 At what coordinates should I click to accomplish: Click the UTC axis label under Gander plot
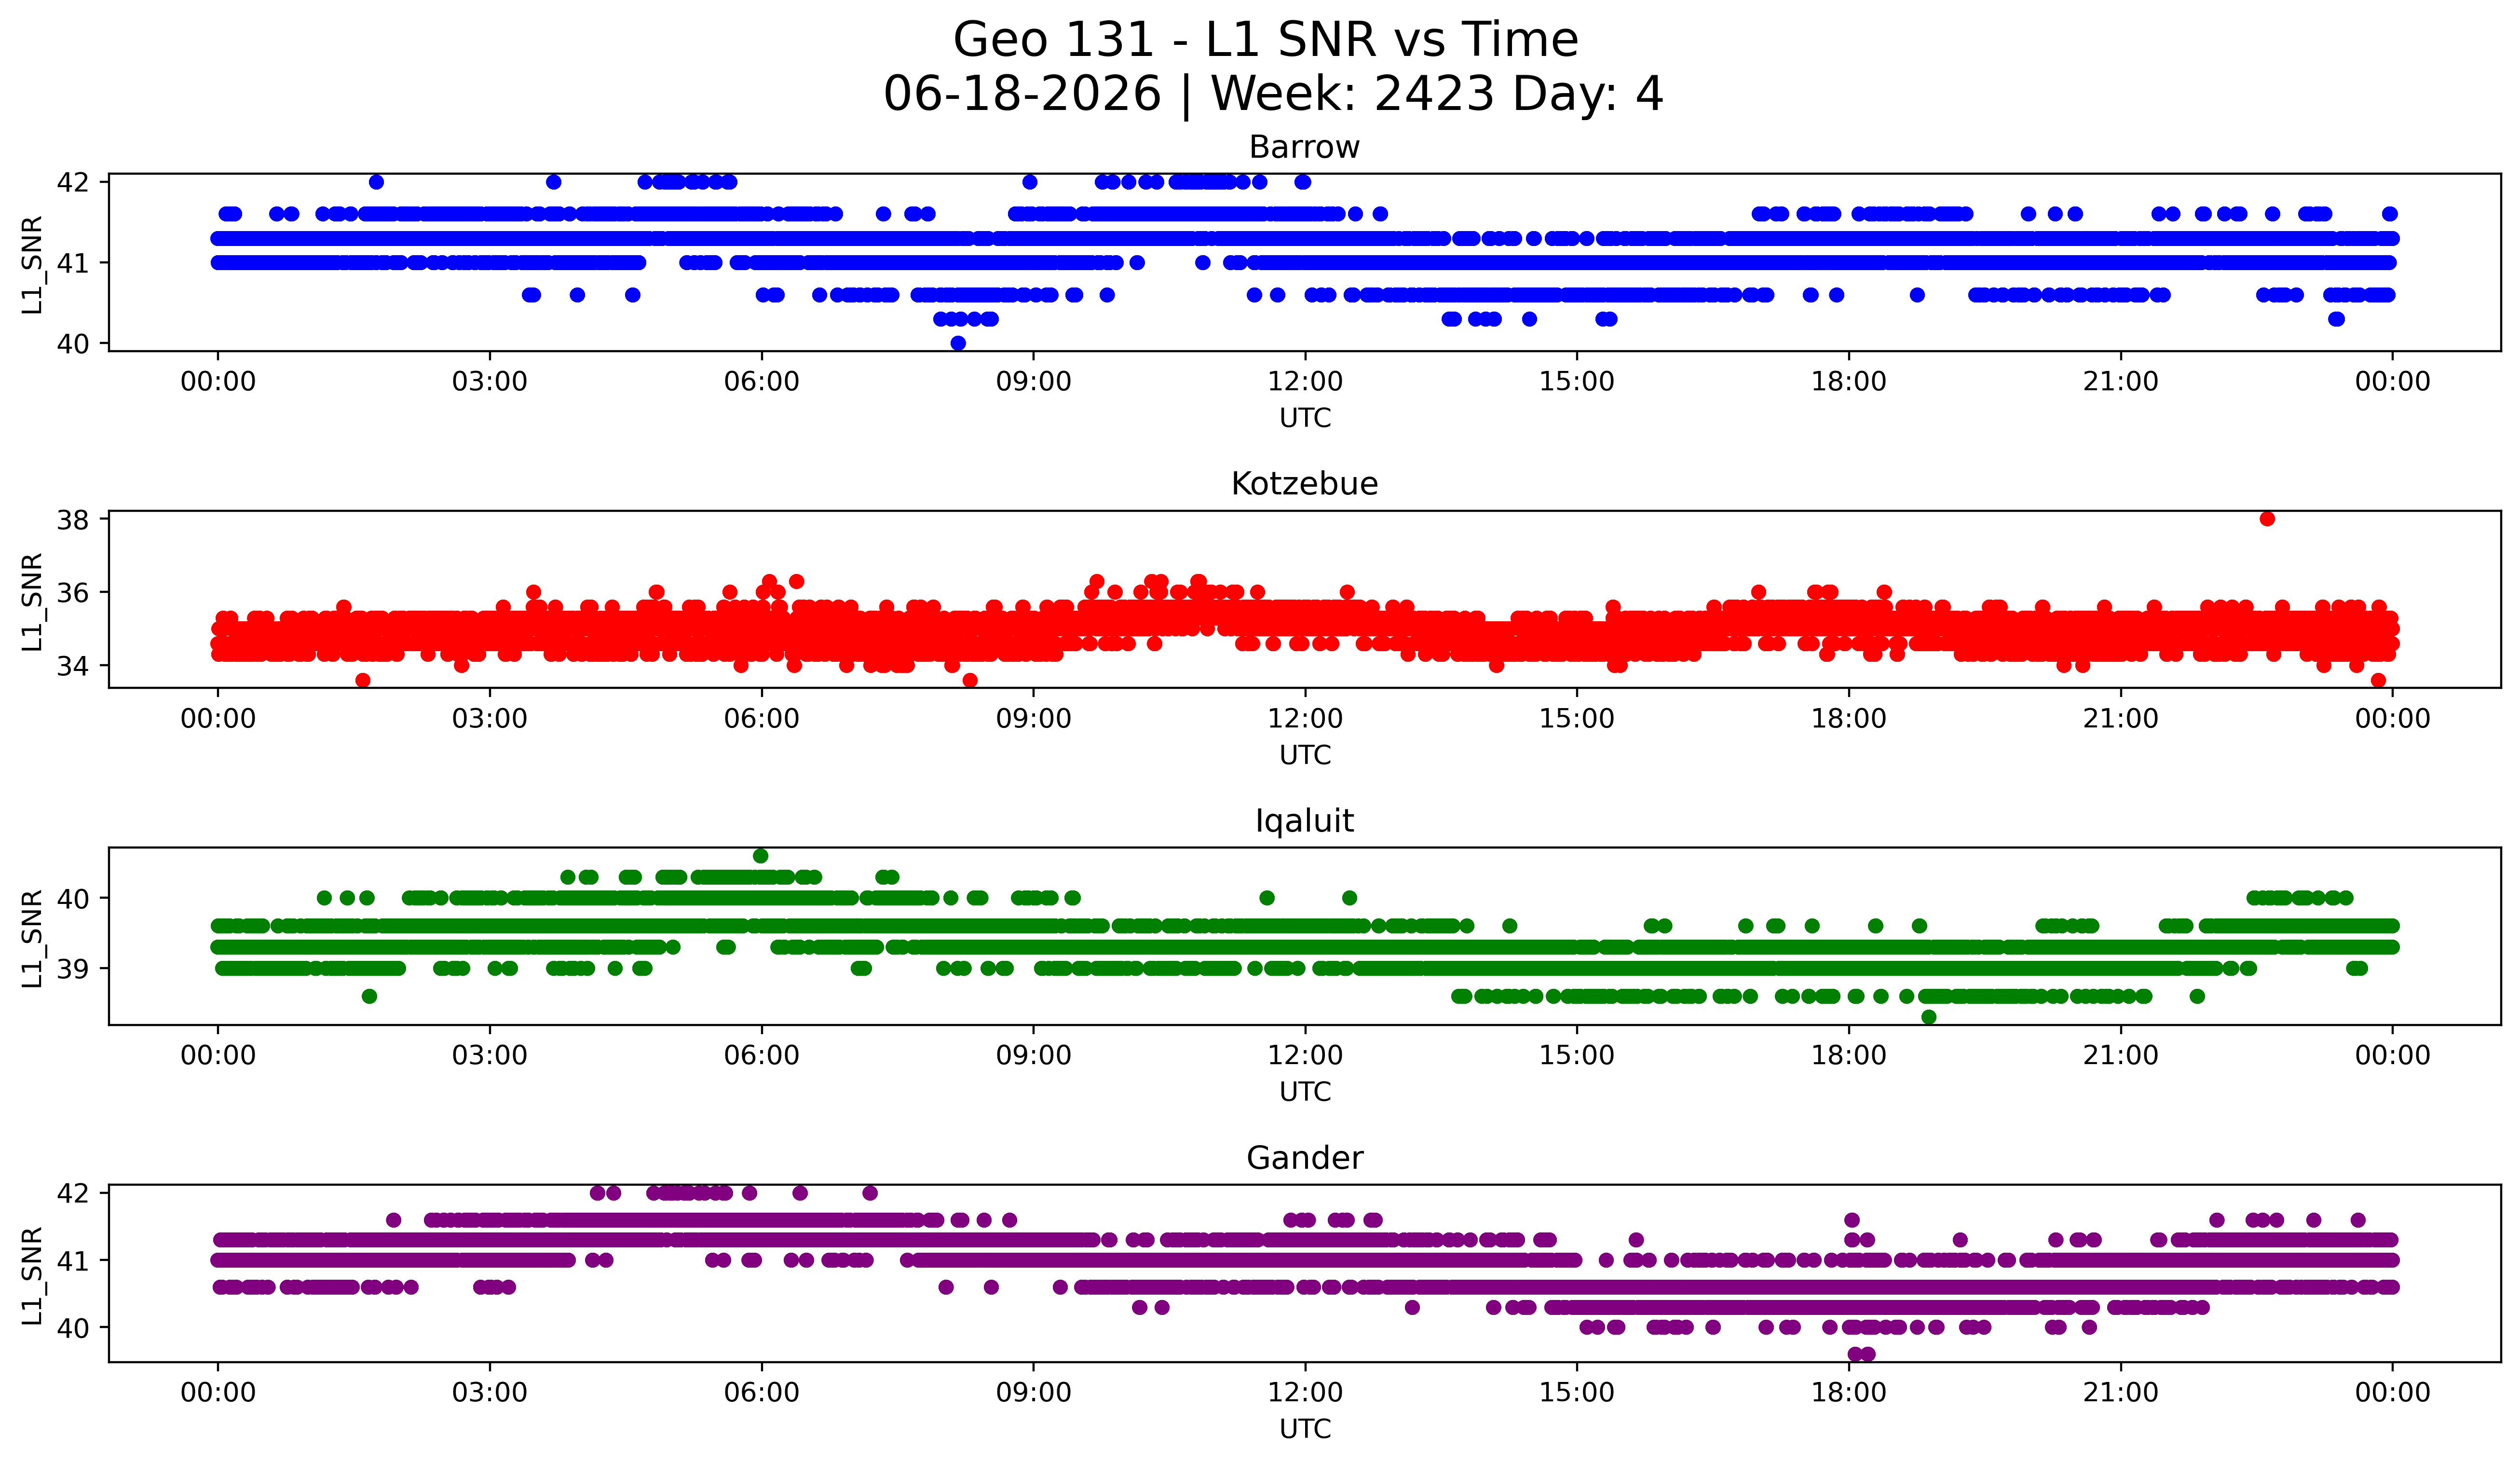1305,1429
